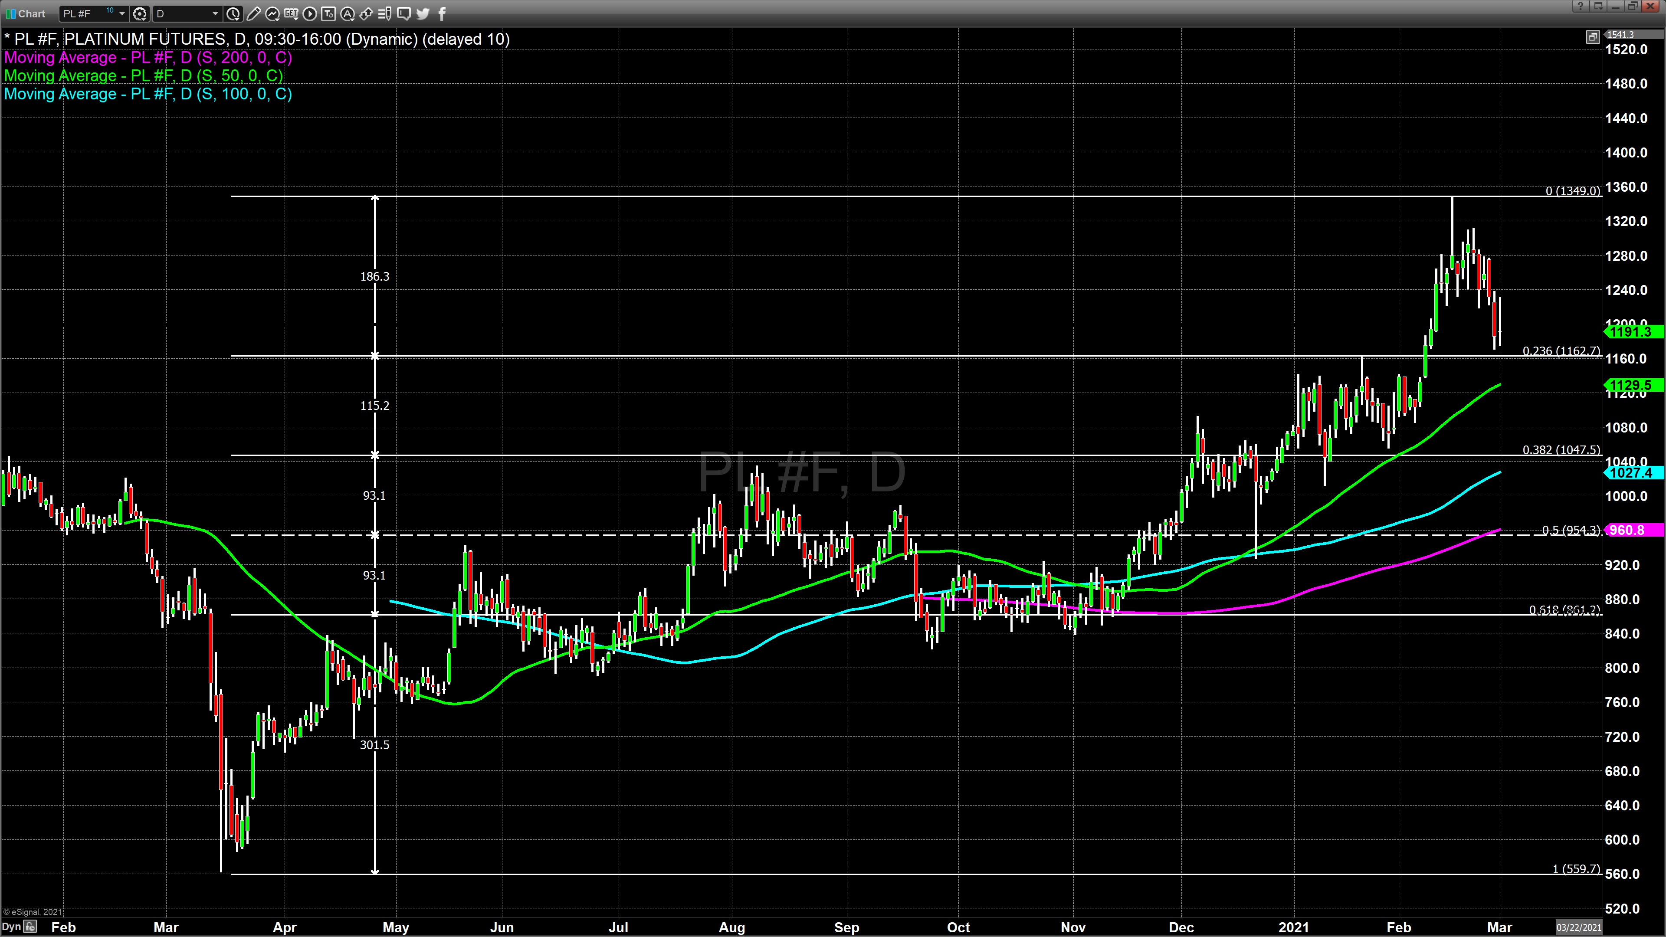Click the 1000.0 price axis label
The height and width of the screenshot is (937, 1666).
(x=1626, y=497)
